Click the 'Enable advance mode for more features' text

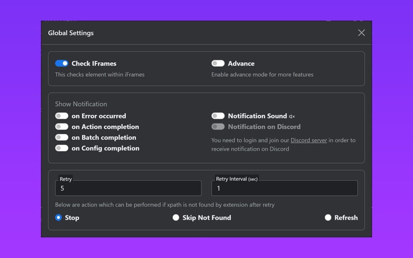tap(262, 75)
